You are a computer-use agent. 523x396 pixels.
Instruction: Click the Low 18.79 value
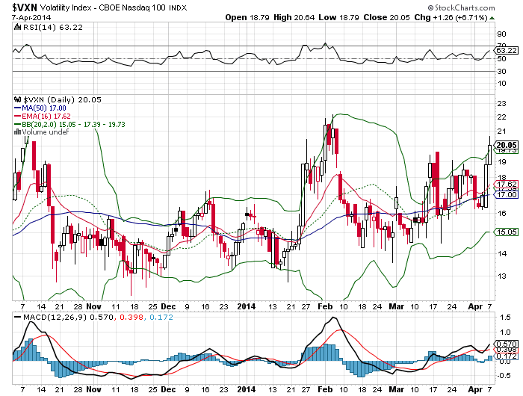click(338, 17)
